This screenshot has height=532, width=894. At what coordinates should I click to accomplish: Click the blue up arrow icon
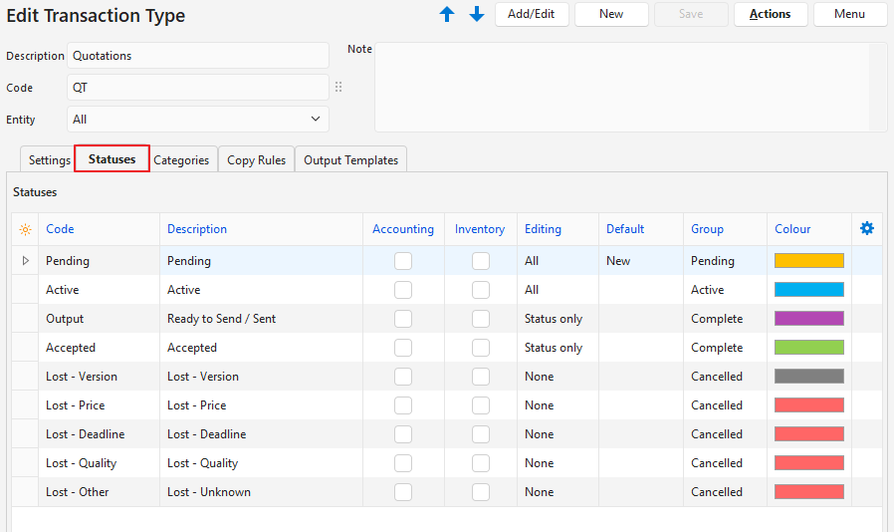(447, 14)
